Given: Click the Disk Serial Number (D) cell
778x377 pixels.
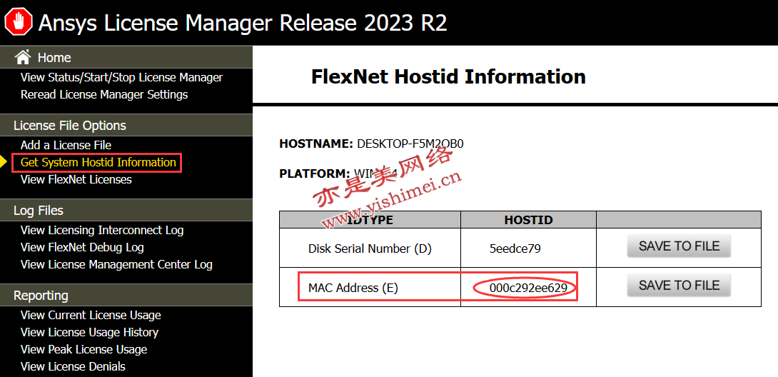Looking at the screenshot, I should tap(370, 248).
